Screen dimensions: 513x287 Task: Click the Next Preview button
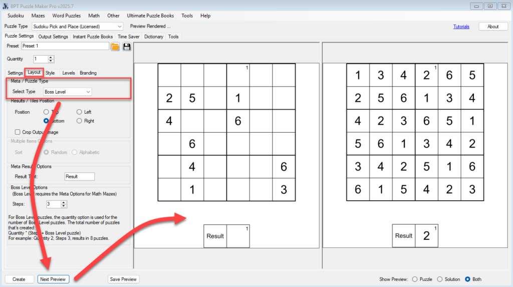[53, 279]
